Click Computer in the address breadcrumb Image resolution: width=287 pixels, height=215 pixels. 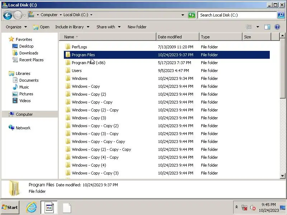coord(49,15)
